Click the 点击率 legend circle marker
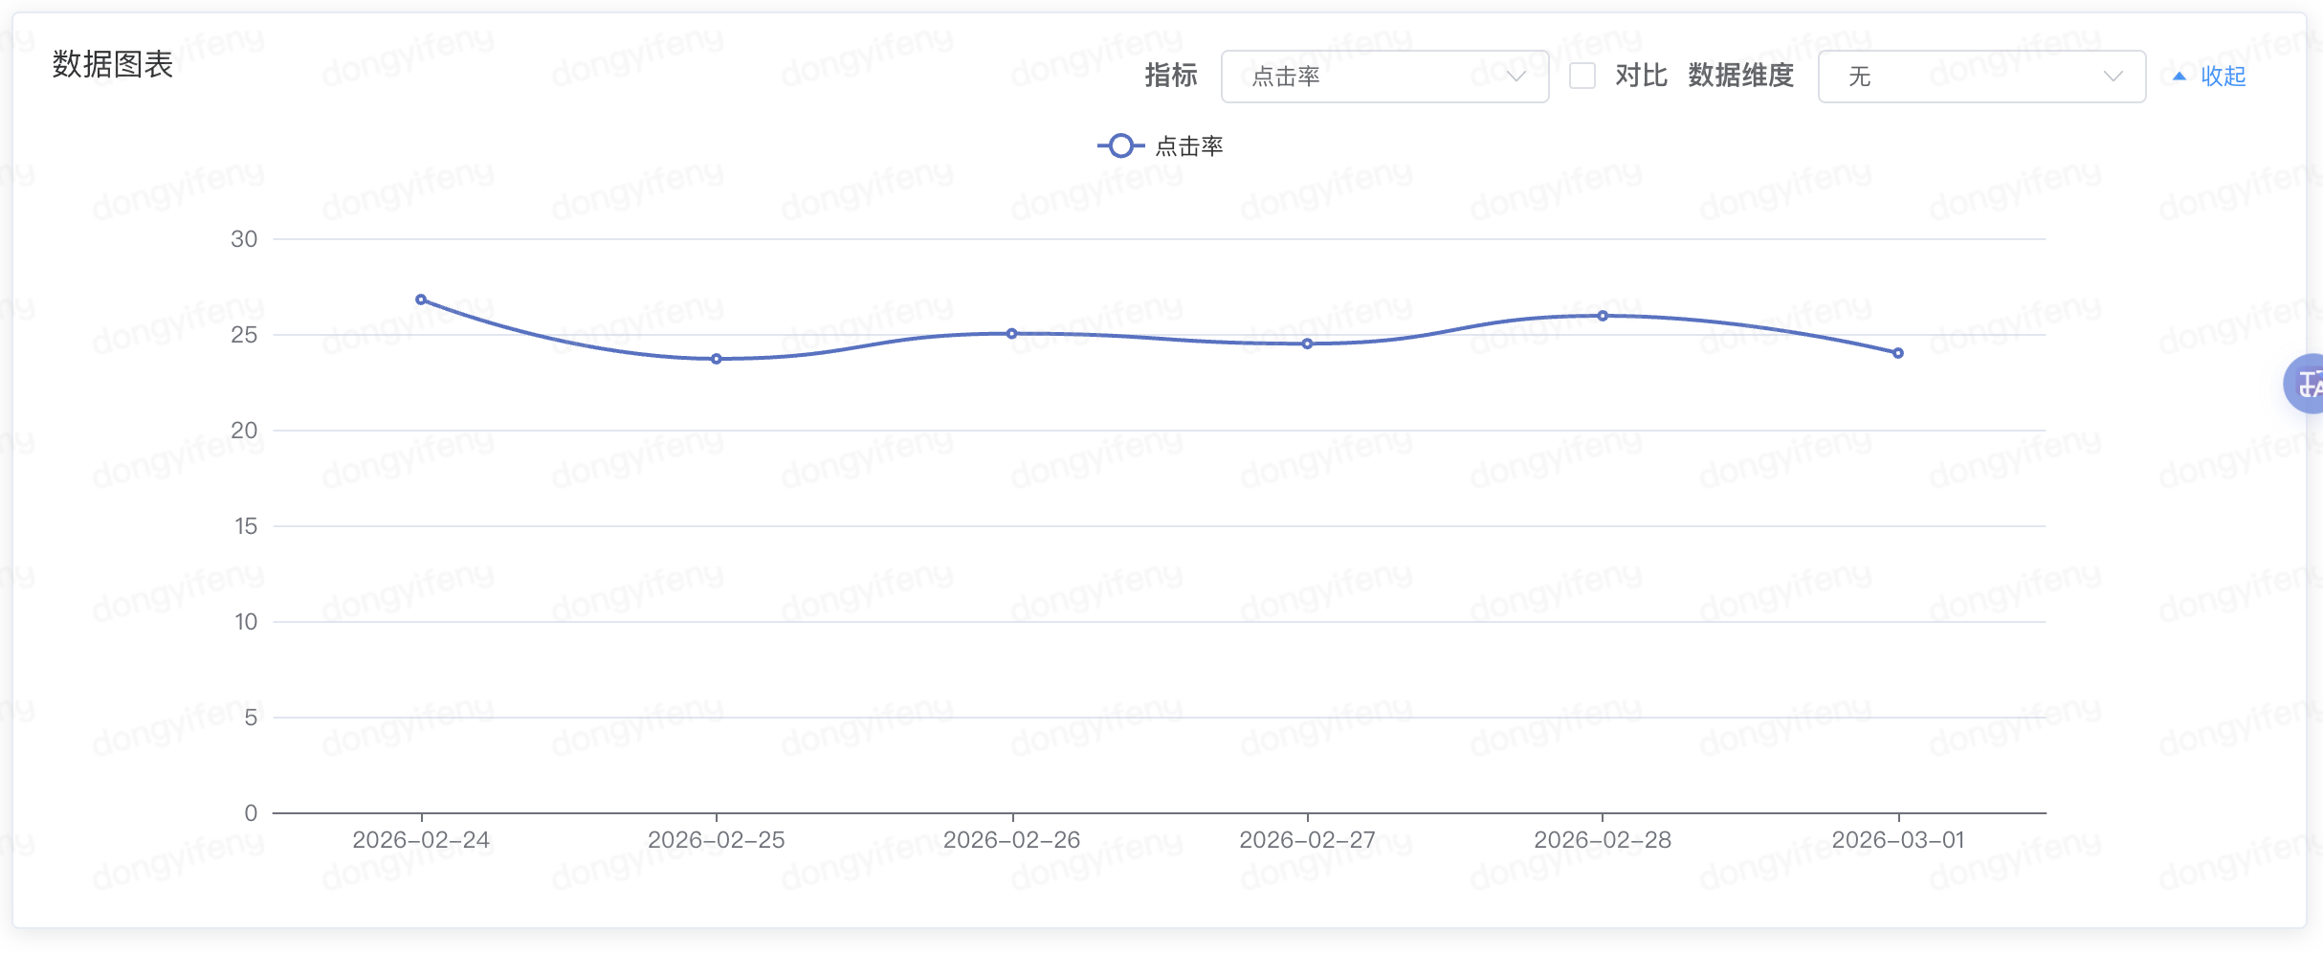Image resolution: width=2323 pixels, height=953 pixels. tap(1120, 146)
